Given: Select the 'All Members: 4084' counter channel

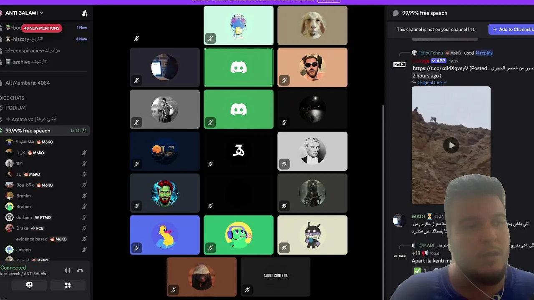Looking at the screenshot, I should point(28,83).
